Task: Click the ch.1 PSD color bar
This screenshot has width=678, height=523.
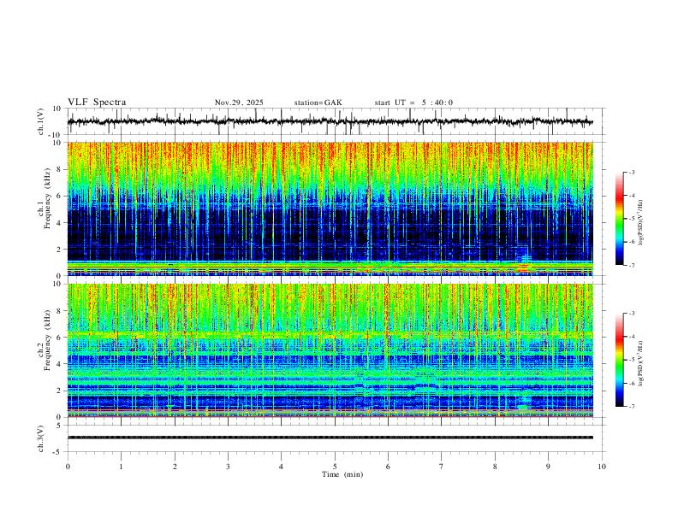Action: pos(619,219)
